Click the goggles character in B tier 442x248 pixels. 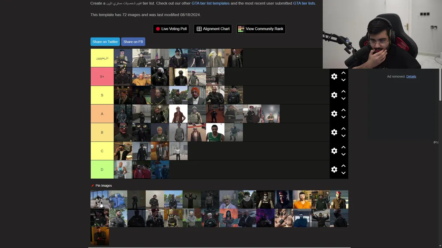[123, 132]
